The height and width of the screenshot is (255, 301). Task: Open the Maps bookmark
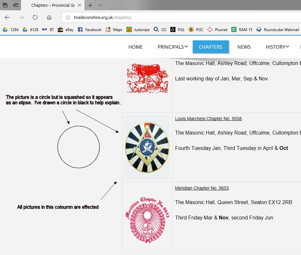pos(114,29)
